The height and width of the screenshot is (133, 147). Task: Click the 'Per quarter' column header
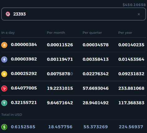(x=92, y=33)
